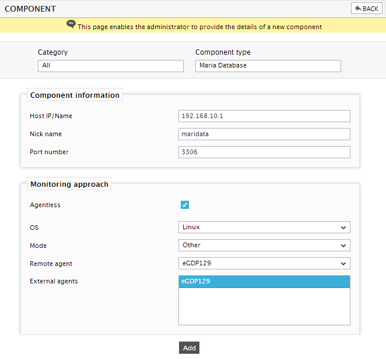Click into the Port number field
The image size is (386, 359).
[x=264, y=152]
